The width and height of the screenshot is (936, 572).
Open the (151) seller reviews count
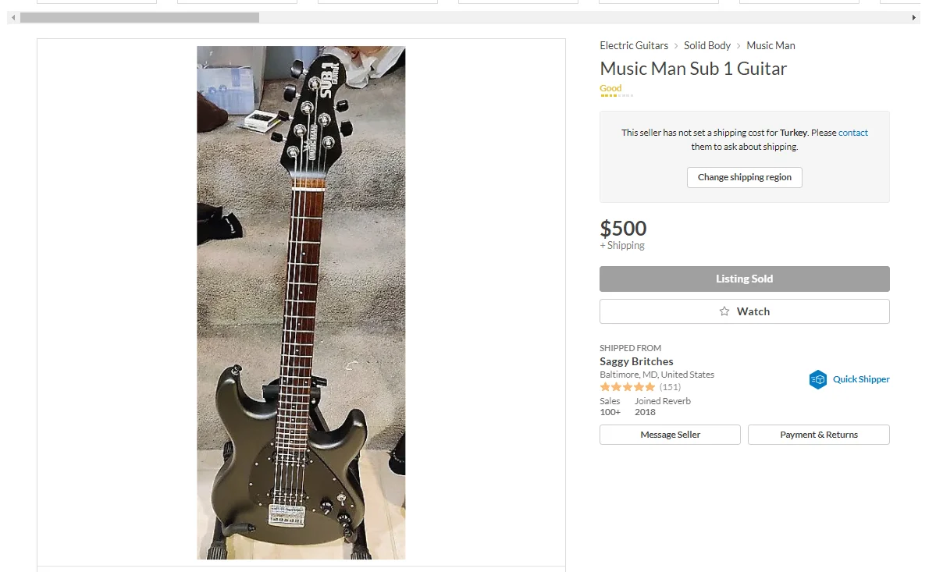click(670, 387)
